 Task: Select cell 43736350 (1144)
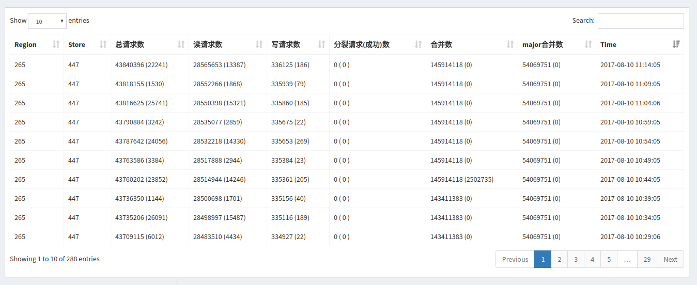140,198
